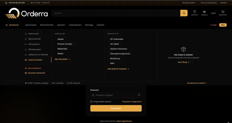Click the sparkle icon beside Sale & Aktionen
Image resolution: width=232 pixels, height=123 pixels.
(x=26, y=68)
